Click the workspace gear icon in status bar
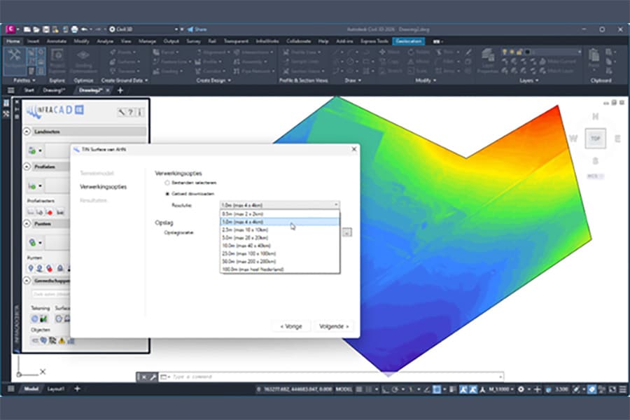Viewport: 630px width, 420px height. pyautogui.click(x=521, y=389)
